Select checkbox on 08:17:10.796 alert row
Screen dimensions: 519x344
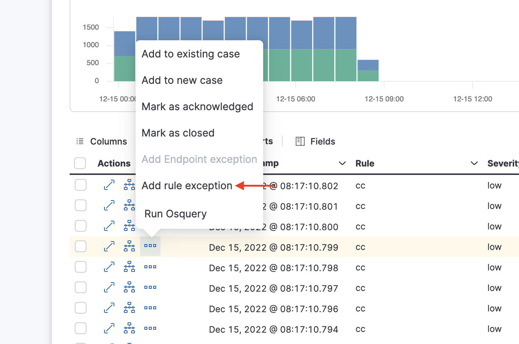[81, 308]
